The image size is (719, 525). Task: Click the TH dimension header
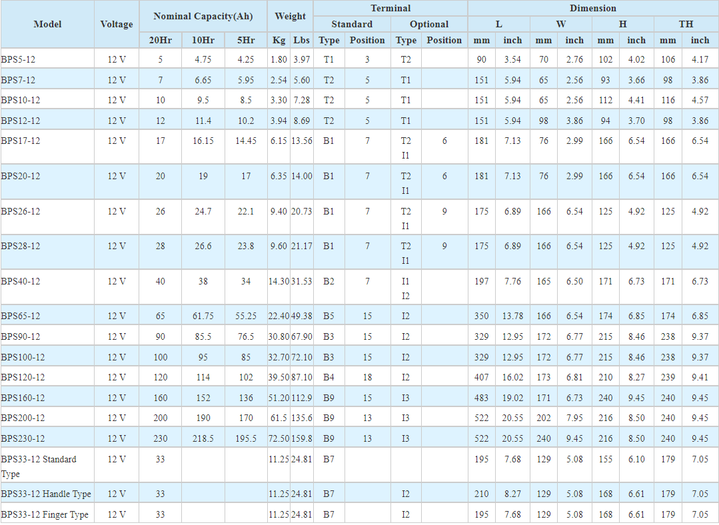coord(686,24)
